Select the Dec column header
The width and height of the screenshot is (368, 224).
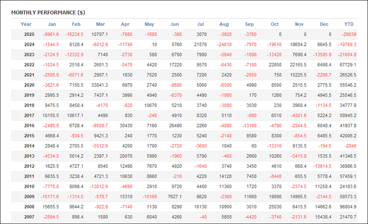click(x=324, y=24)
